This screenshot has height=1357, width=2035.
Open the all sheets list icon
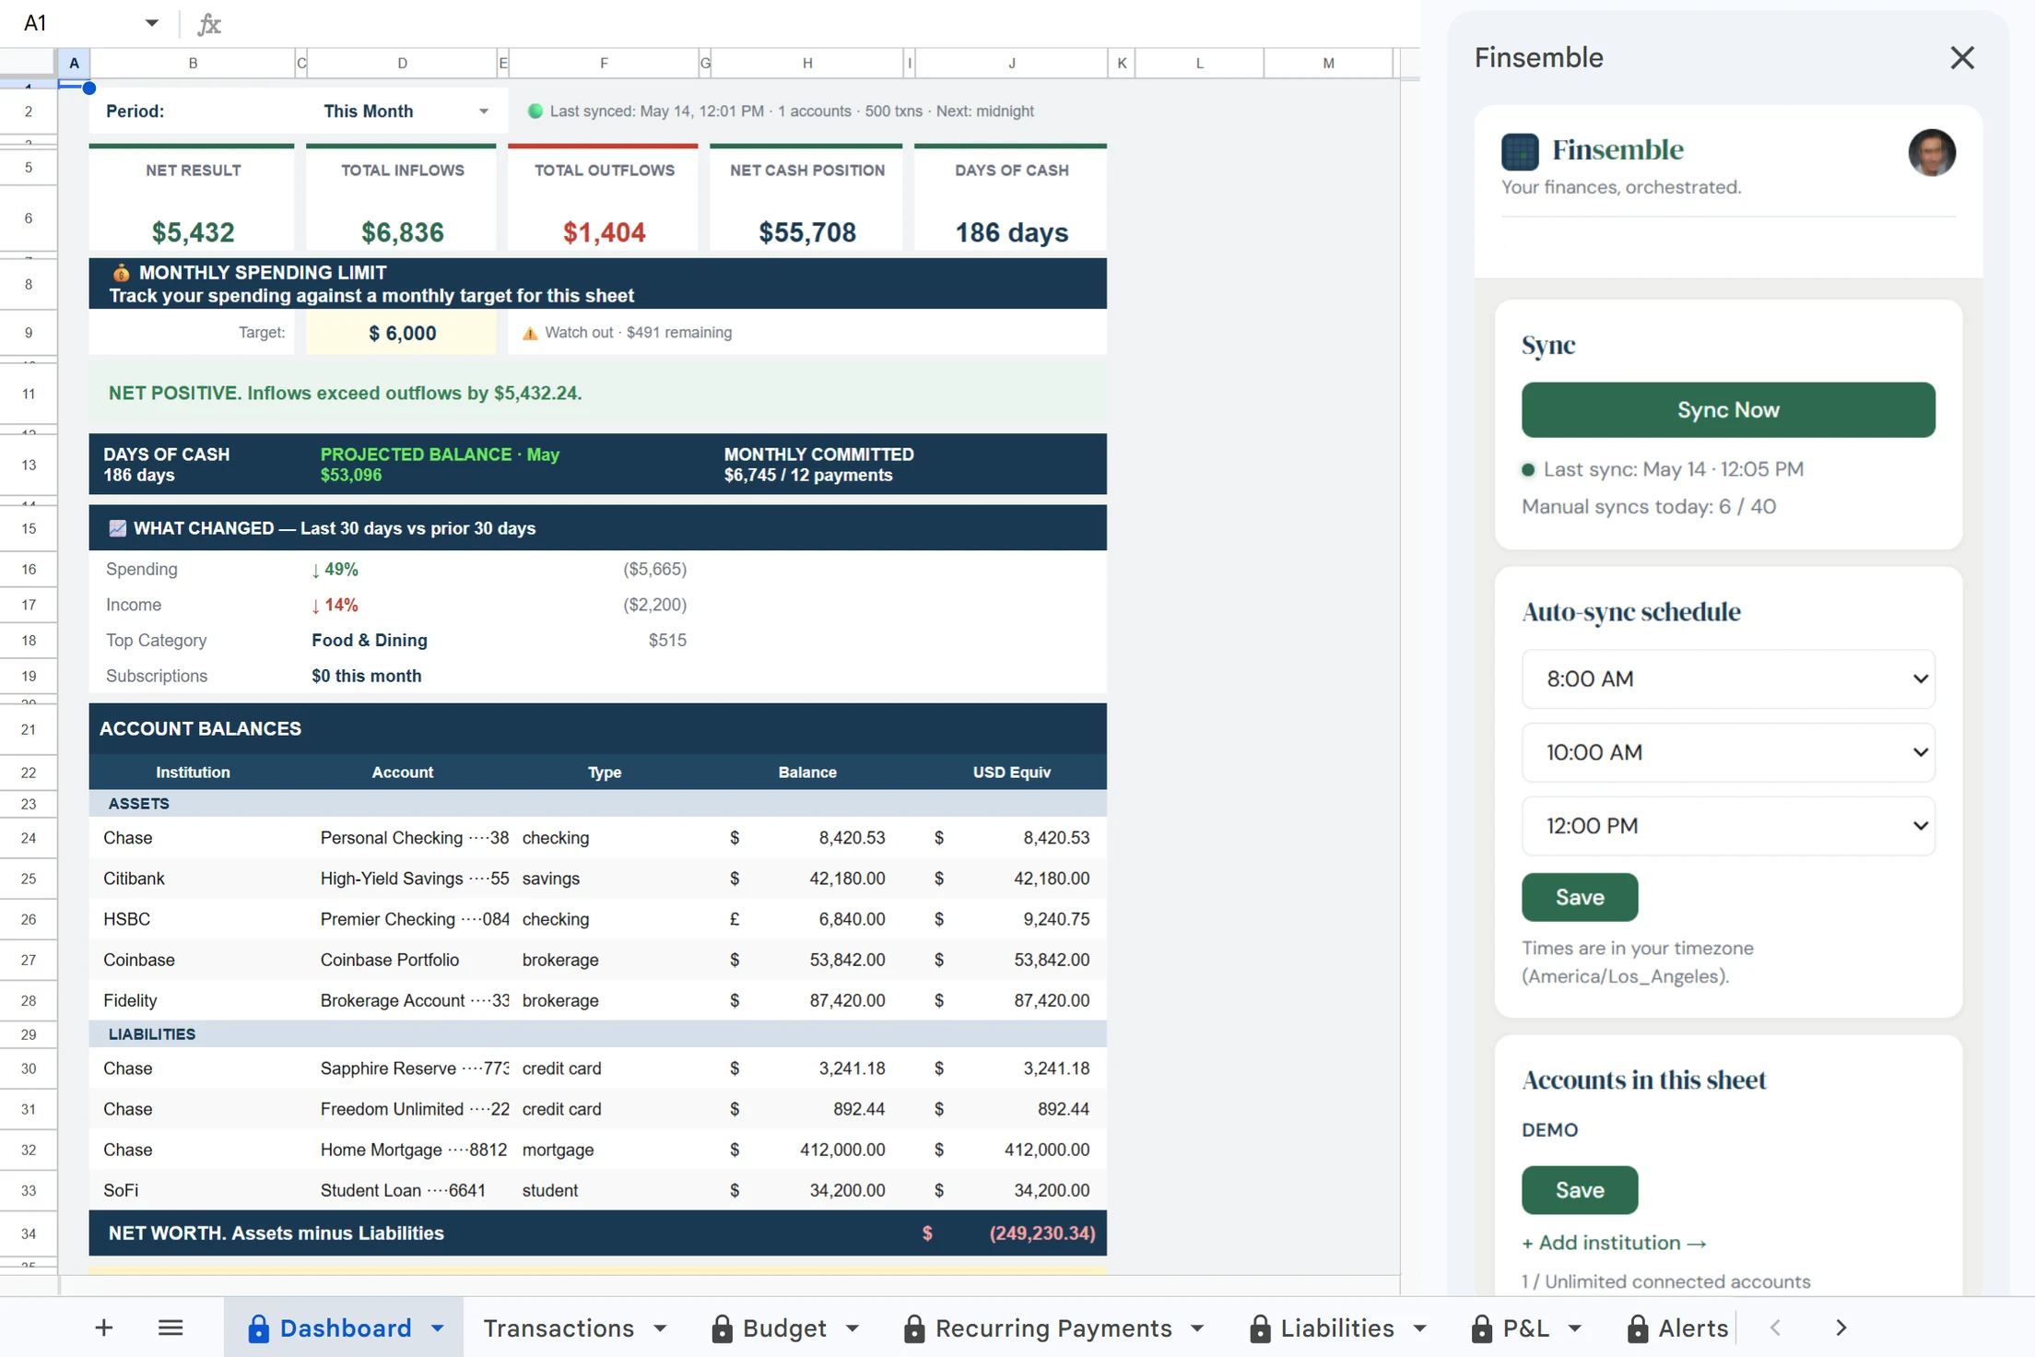(x=171, y=1327)
